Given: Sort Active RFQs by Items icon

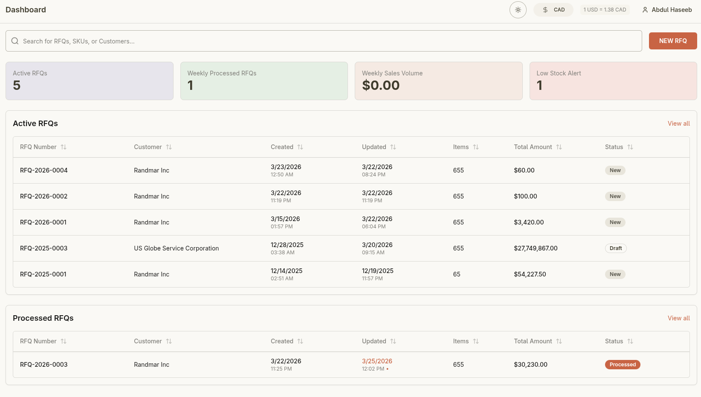Looking at the screenshot, I should pyautogui.click(x=476, y=147).
